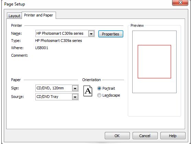Open the paper Size dropdown arrow
The image size is (191, 144).
pos(75,88)
